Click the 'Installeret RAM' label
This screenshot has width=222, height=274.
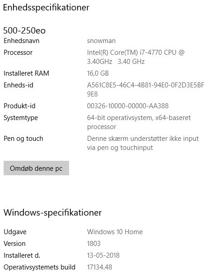[x=26, y=73]
